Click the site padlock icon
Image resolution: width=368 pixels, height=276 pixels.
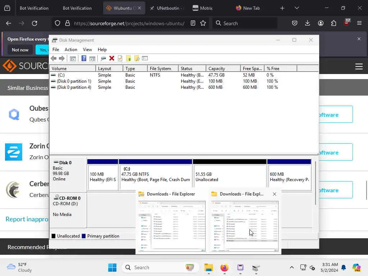pyautogui.click(x=68, y=23)
